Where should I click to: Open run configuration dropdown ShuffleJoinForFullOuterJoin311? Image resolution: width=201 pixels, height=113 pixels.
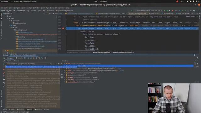(x=149, y=10)
